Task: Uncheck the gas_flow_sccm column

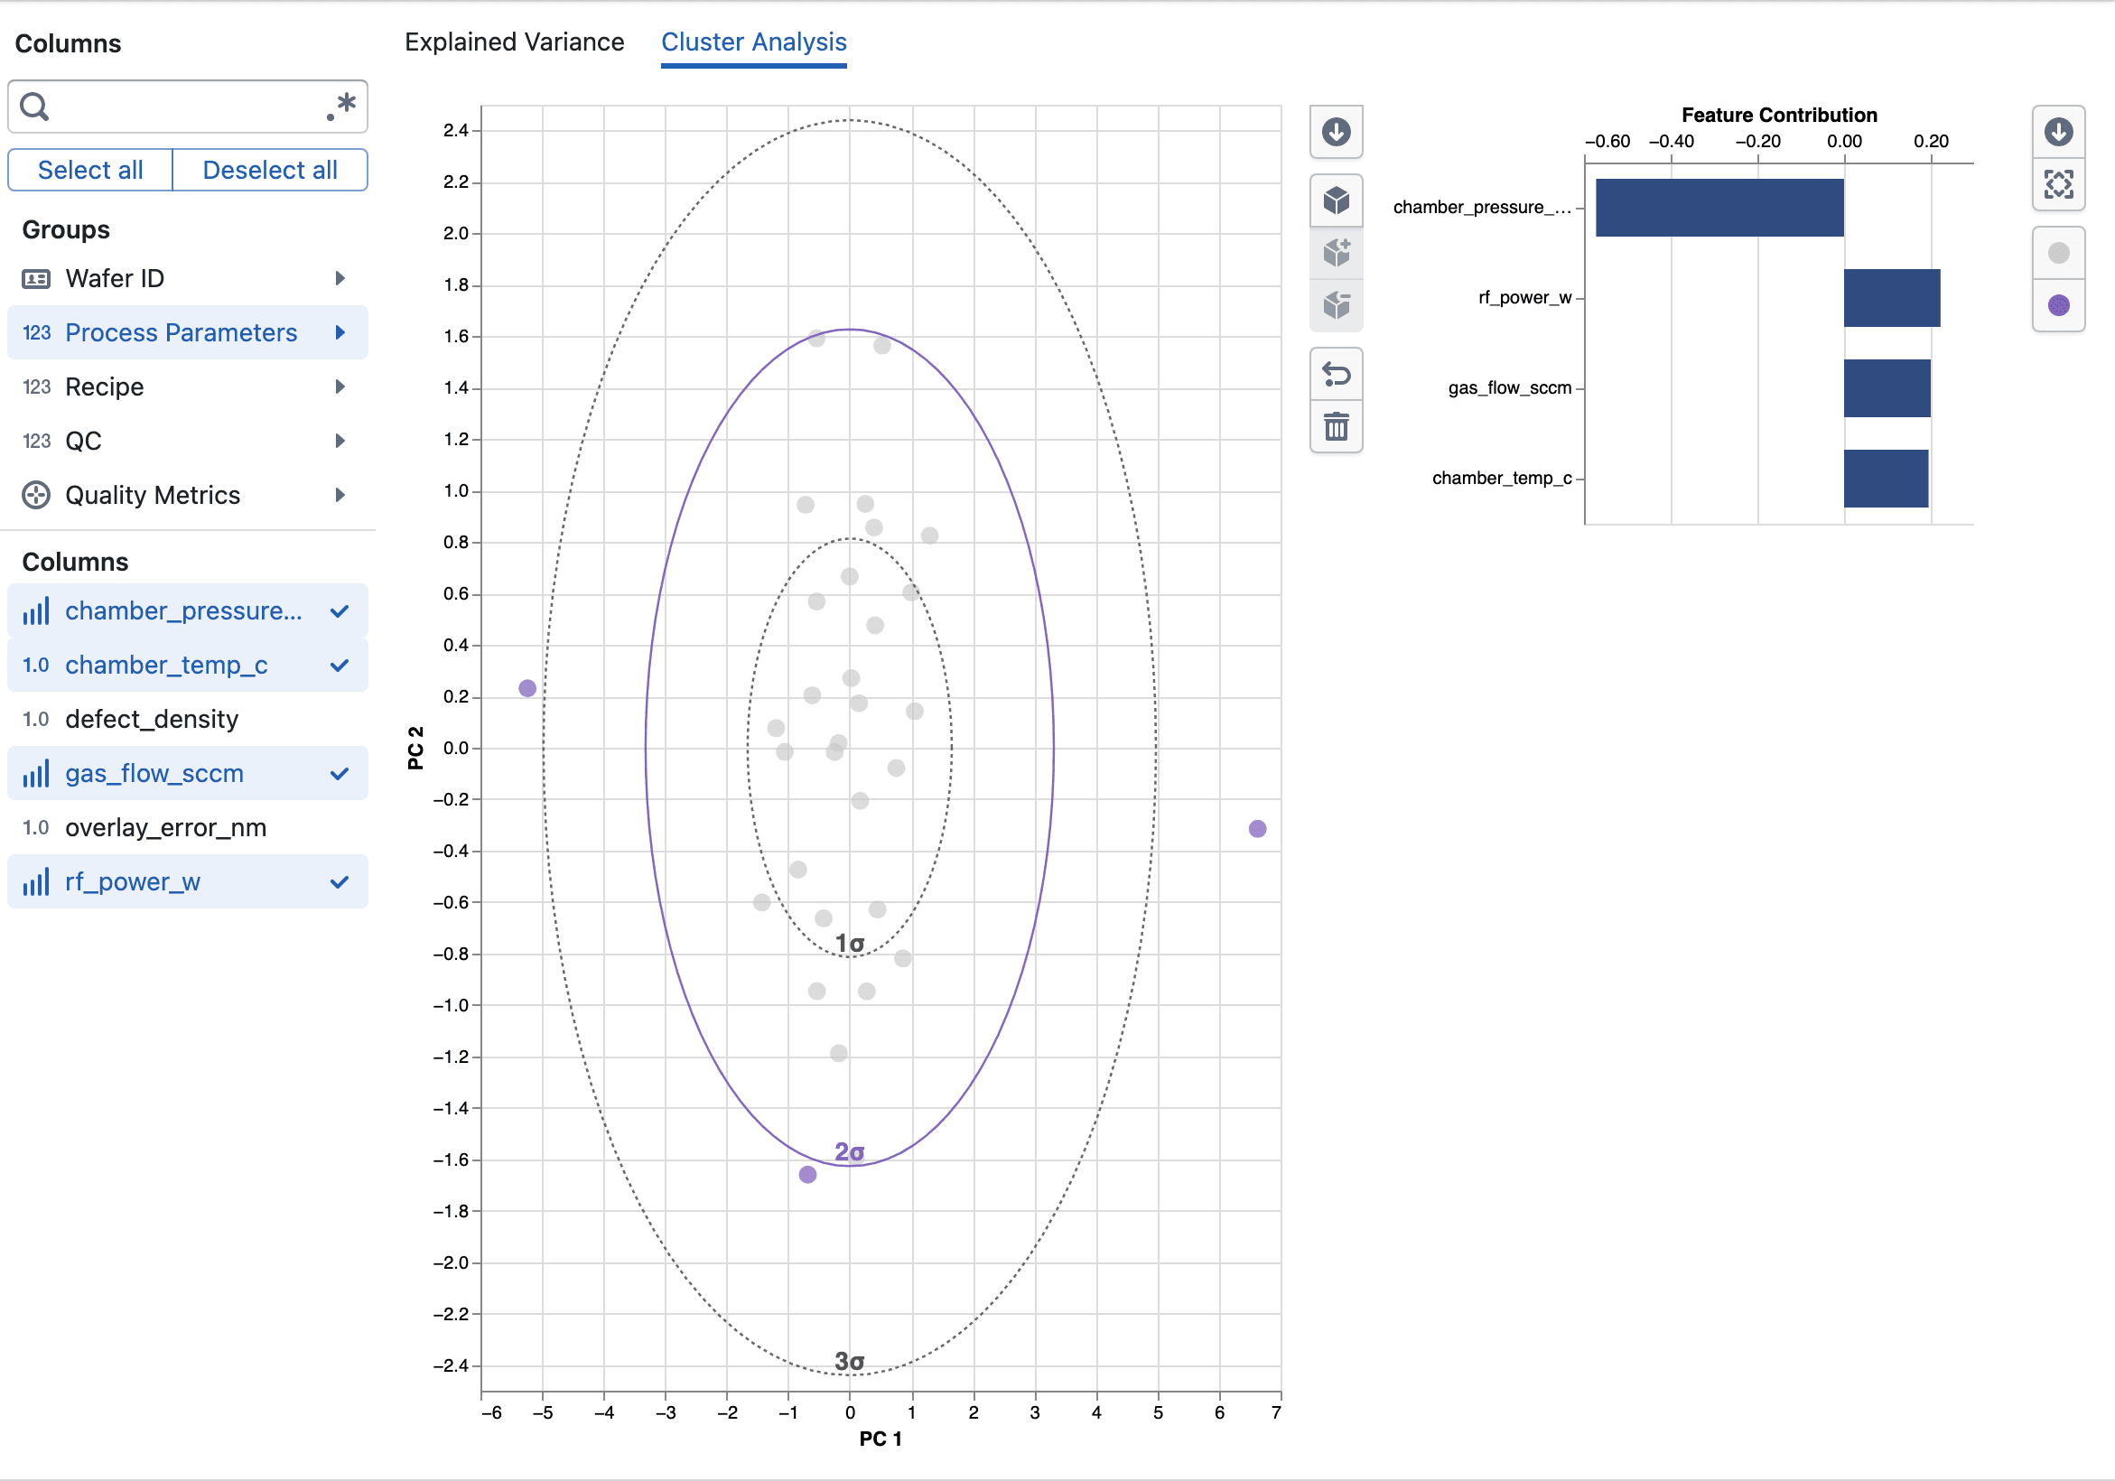Action: pos(188,774)
